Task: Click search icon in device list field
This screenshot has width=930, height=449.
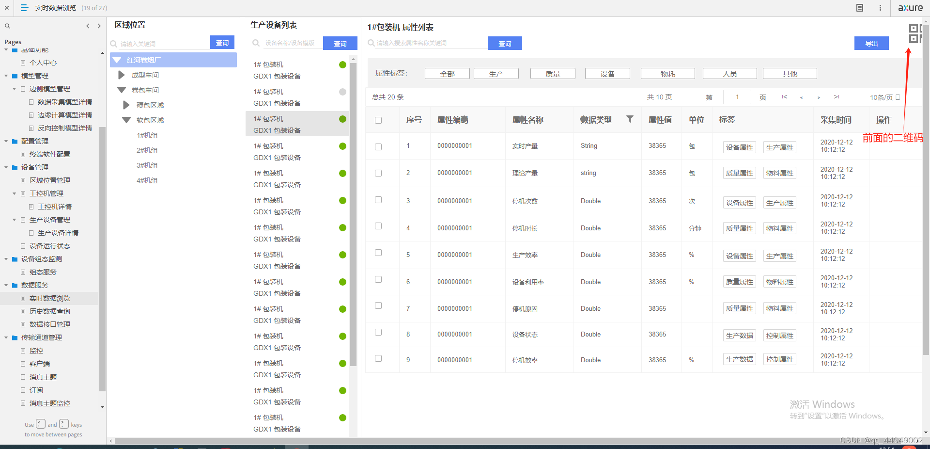Action: tap(256, 43)
